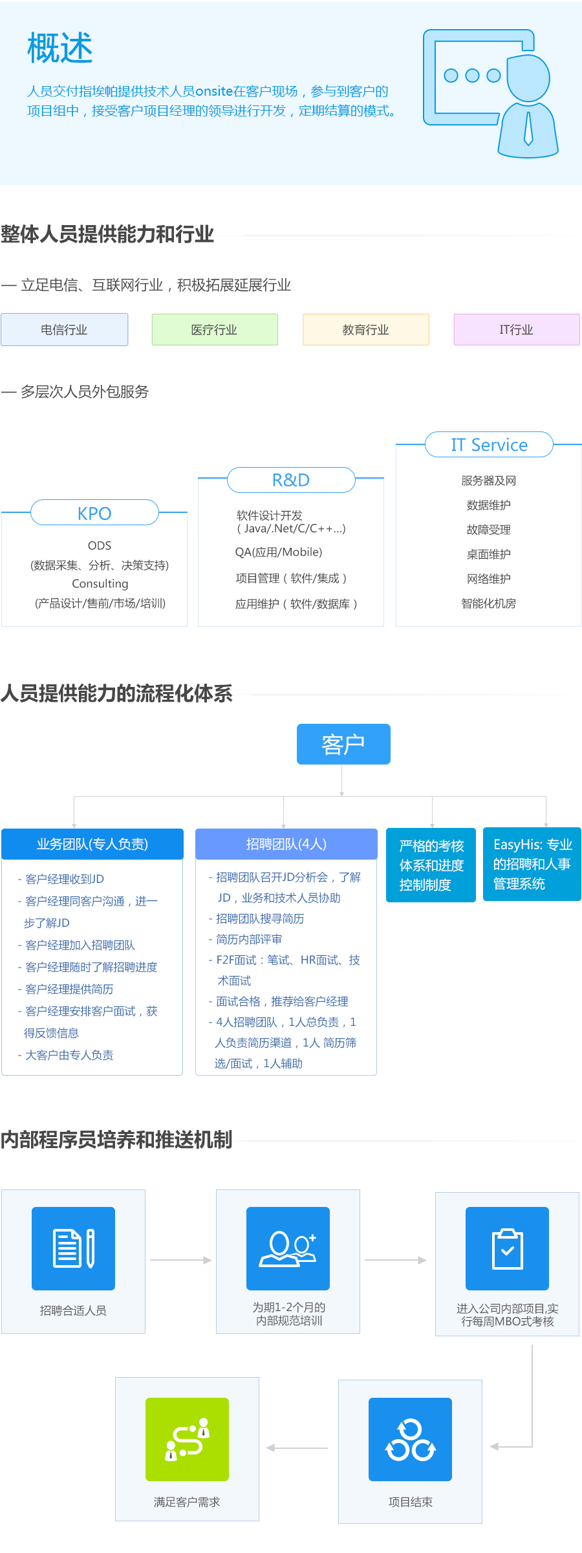
Task: Click the green 满足客户需求 route icon
Action: point(187,1439)
